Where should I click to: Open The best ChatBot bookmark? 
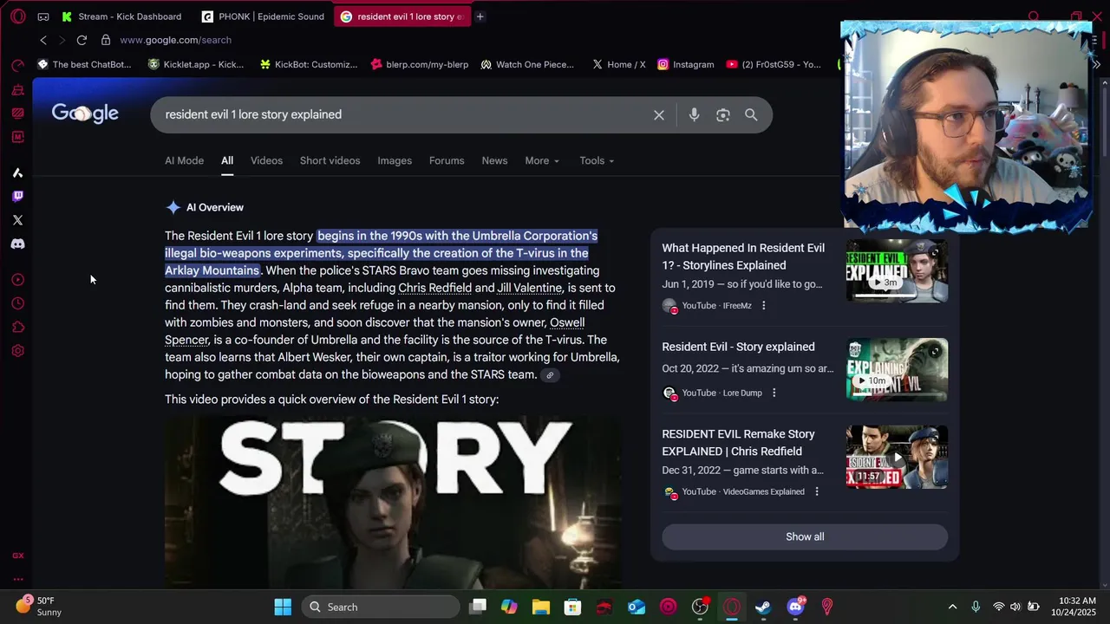(x=84, y=64)
